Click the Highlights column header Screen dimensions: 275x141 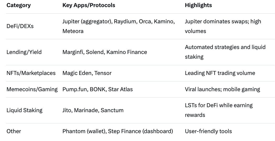click(x=198, y=5)
